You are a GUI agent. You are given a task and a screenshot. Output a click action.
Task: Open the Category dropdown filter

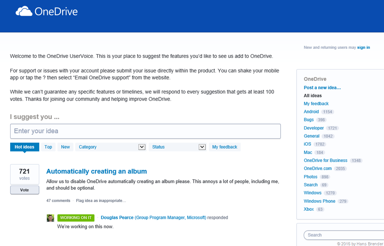pos(110,147)
